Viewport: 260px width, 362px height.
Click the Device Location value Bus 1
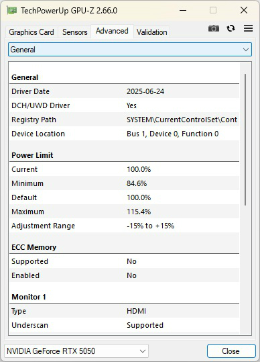(172, 134)
